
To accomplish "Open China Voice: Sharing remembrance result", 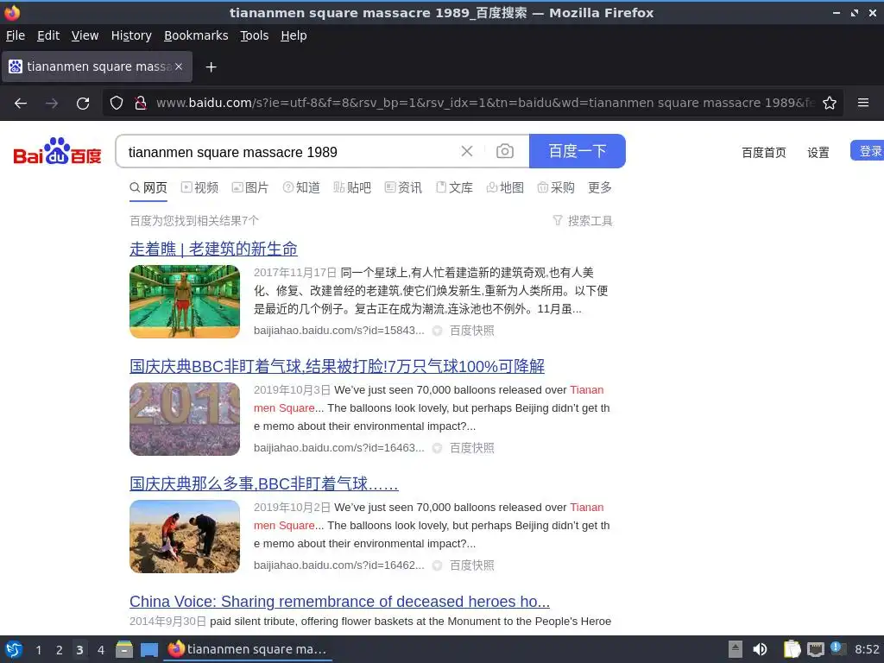I will pyautogui.click(x=339, y=602).
